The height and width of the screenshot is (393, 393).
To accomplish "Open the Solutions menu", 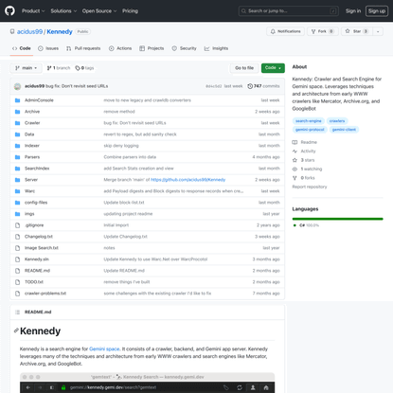I will pyautogui.click(x=63, y=11).
